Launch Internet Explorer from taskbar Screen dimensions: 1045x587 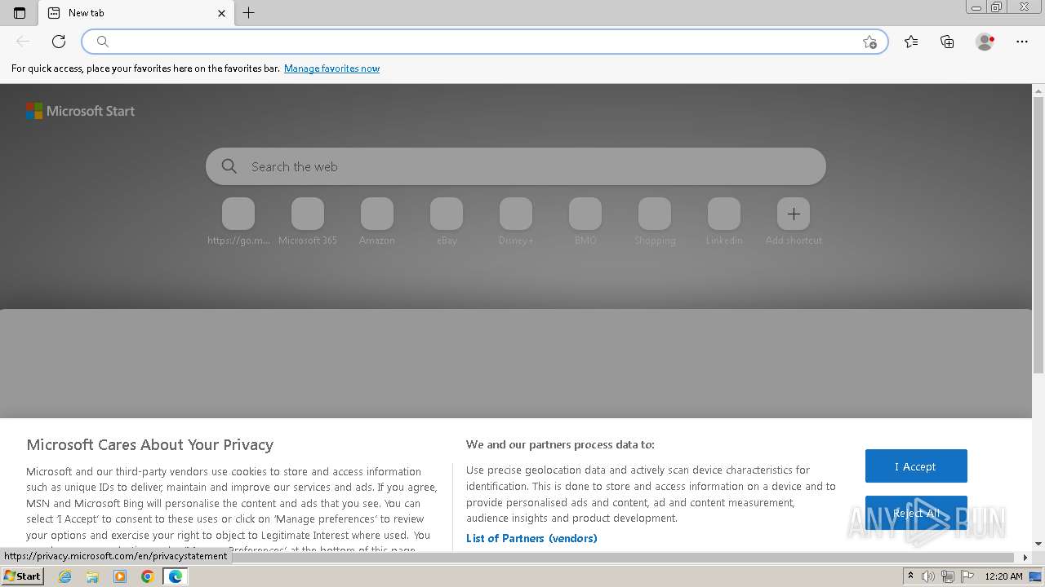pos(65,576)
